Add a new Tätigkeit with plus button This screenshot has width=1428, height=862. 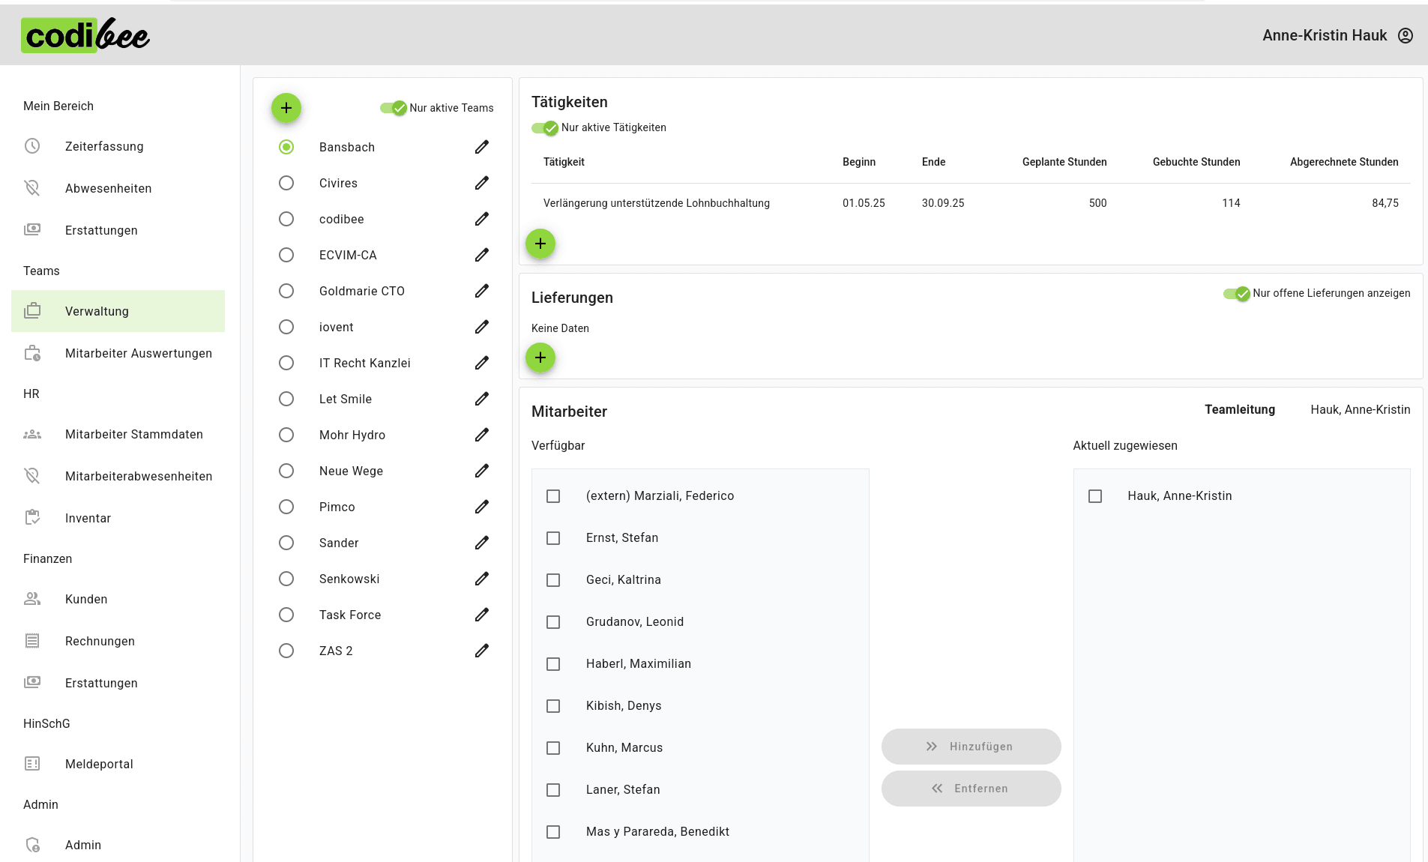[x=540, y=244]
